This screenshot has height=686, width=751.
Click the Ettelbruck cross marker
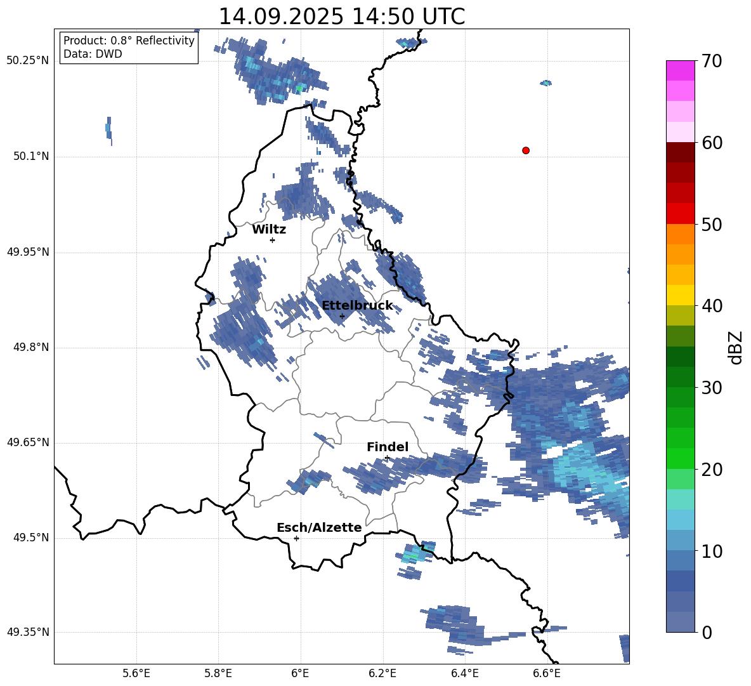(342, 316)
